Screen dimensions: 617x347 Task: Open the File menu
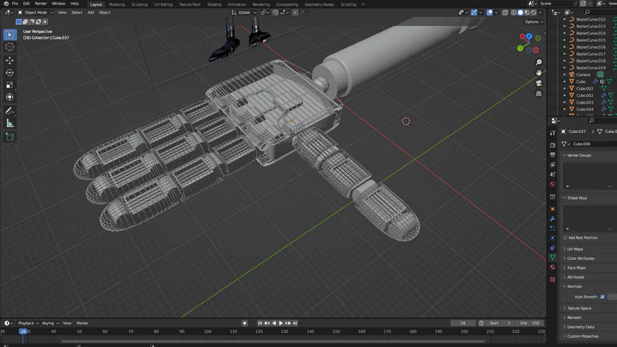(15, 3)
